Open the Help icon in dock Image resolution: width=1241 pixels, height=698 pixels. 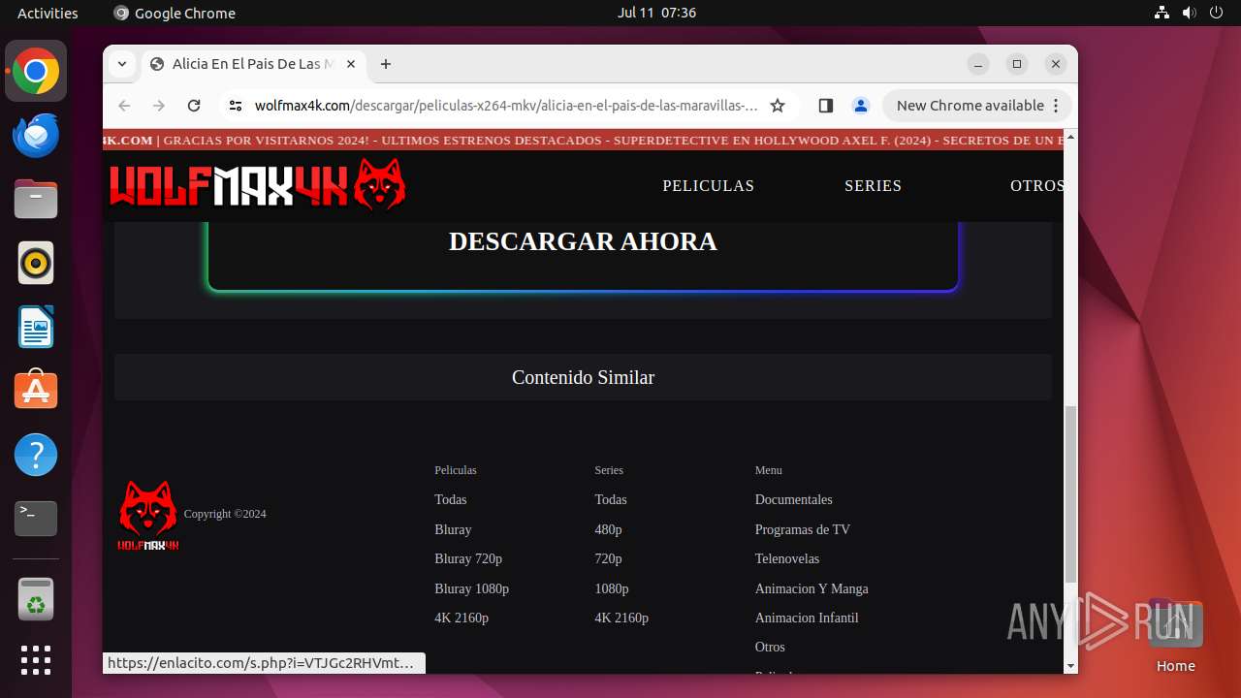(36, 455)
